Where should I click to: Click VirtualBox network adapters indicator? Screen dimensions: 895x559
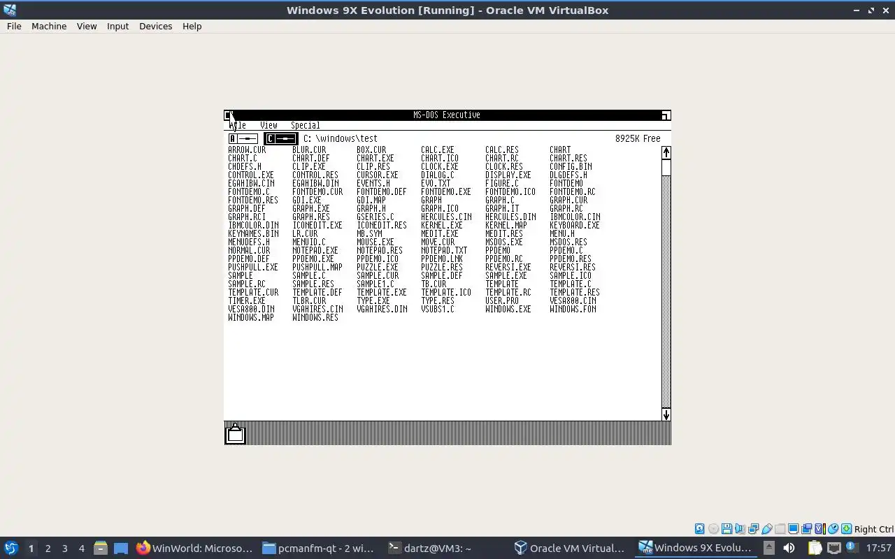coord(753,529)
